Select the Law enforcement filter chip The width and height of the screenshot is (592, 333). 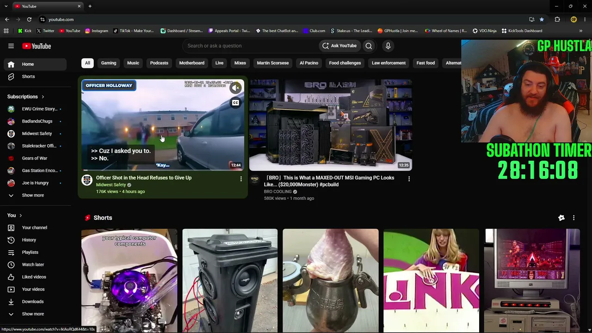click(x=388, y=63)
